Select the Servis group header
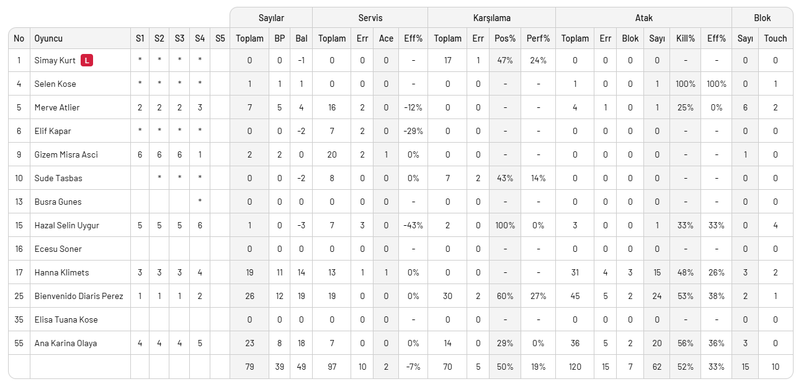 pyautogui.click(x=370, y=18)
